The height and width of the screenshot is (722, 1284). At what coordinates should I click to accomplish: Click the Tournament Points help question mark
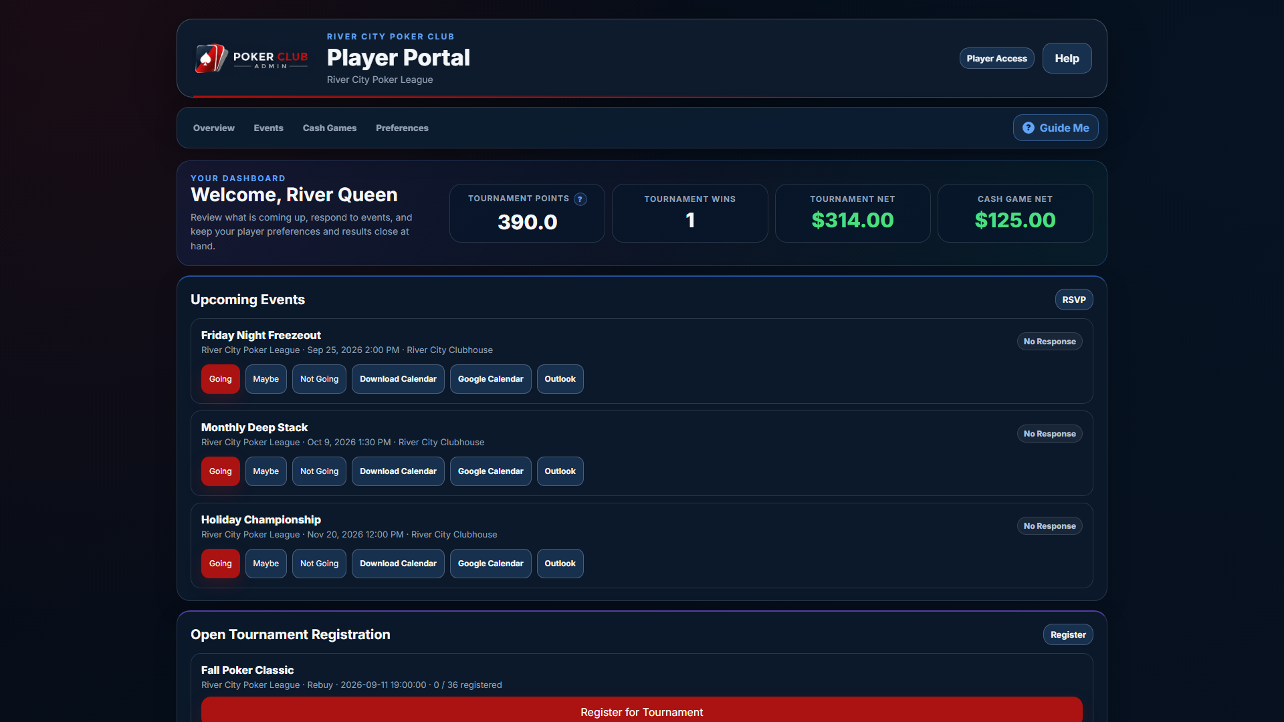pos(580,199)
